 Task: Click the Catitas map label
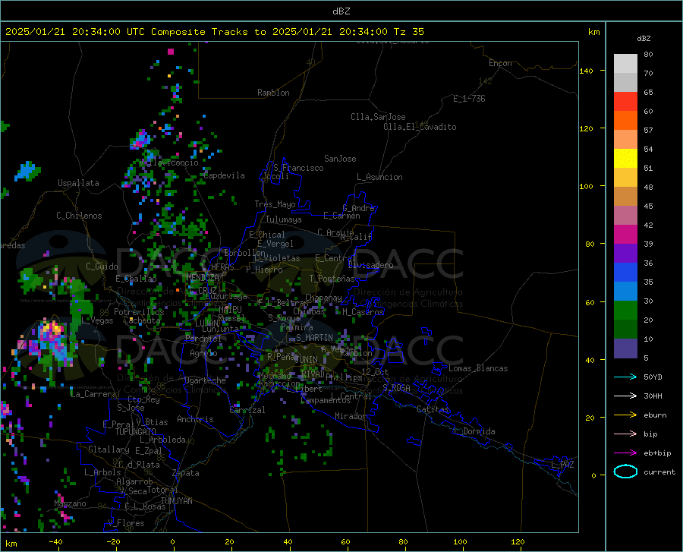(x=433, y=409)
